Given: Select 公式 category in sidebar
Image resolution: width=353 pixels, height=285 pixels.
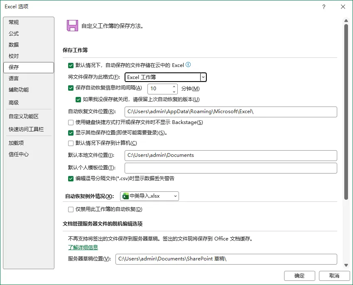Looking at the screenshot, I should coord(29,34).
